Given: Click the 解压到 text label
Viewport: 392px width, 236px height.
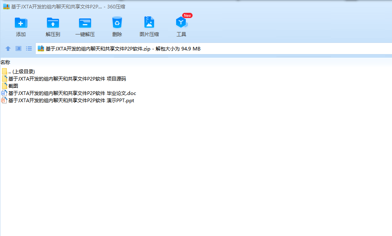Looking at the screenshot, I should pos(53,34).
